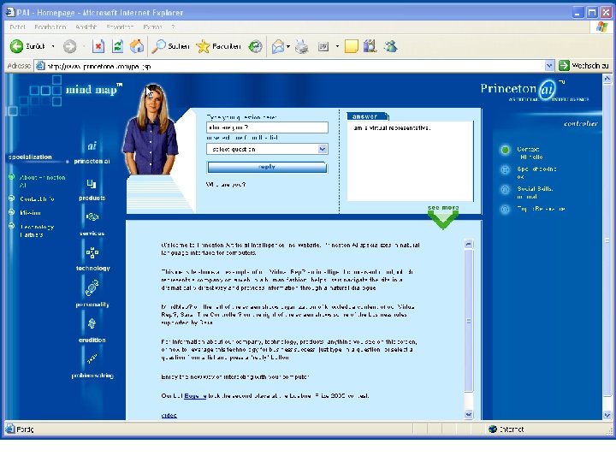This screenshot has height=462, width=616.
Task: Go to the Home page via house icon
Action: tap(137, 46)
